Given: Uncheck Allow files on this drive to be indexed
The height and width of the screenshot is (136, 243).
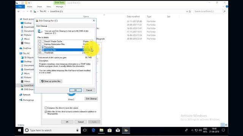Looking at the screenshot, I should click(x=46, y=111).
